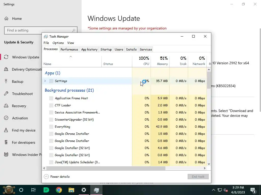Click the For developers icon
Viewport: 261px width, 195px height.
(x=6, y=142)
